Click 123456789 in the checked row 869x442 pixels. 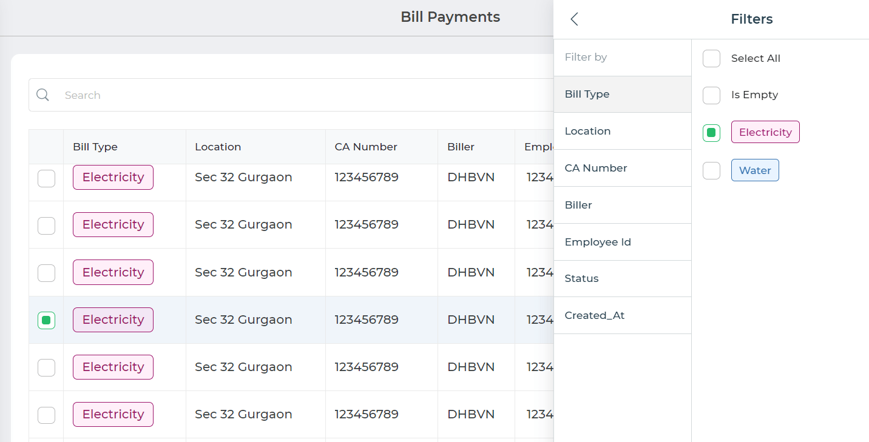[367, 320]
